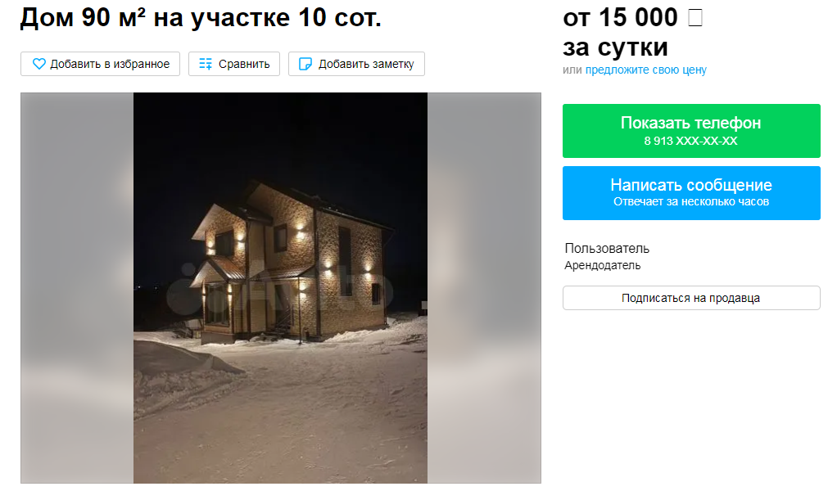The image size is (828, 491).
Task: Click 'Отвечает за несколько часов' subtitle
Action: click(x=690, y=201)
